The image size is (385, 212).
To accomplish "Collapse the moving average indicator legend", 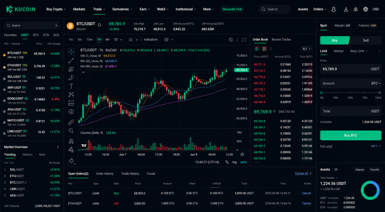I will point(83,72).
